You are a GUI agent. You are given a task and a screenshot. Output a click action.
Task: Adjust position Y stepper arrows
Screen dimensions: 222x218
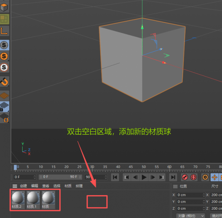click(204, 202)
